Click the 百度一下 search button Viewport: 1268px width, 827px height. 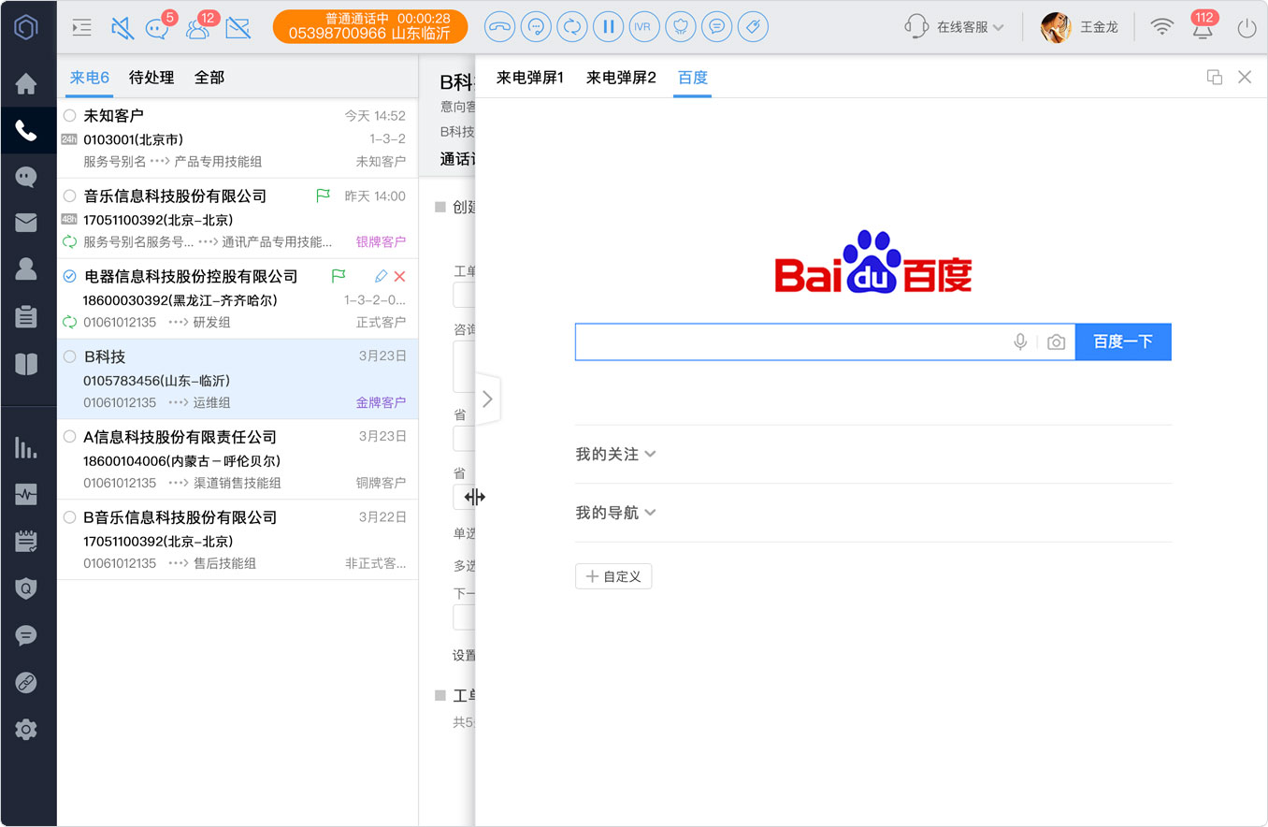click(1123, 341)
